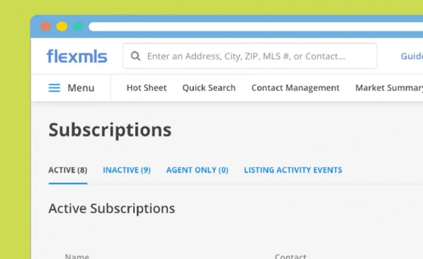Select the ACTIVE (8) tab
The width and height of the screenshot is (423, 259).
click(68, 170)
